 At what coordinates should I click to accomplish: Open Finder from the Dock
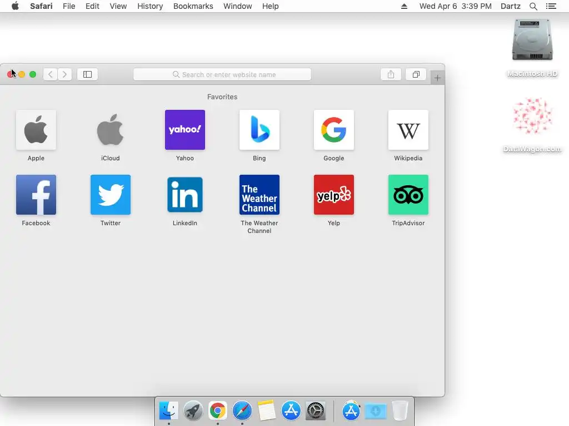169,410
